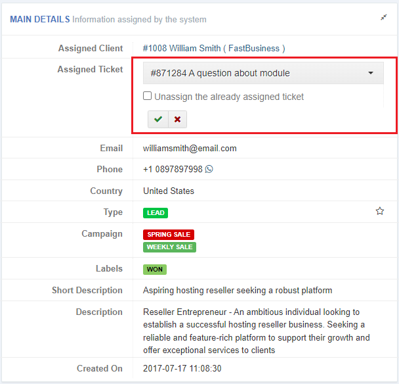399x384 pixels.
Task: Cancel ticket assignment with red X
Action: [177, 119]
